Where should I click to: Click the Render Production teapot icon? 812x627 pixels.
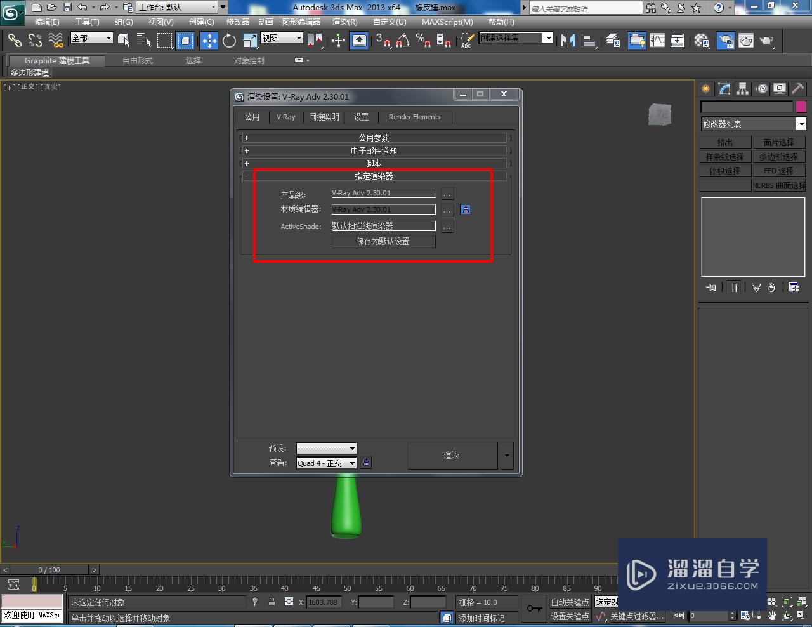pos(767,41)
